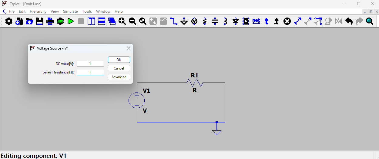Viewport: 379px width, 159px height.
Task: Save the schematic with the floppy icon
Action: 40,21
